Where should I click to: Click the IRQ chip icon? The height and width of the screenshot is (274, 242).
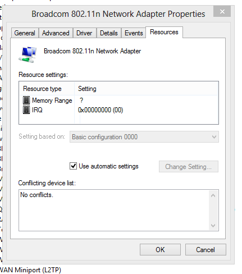[26, 109]
